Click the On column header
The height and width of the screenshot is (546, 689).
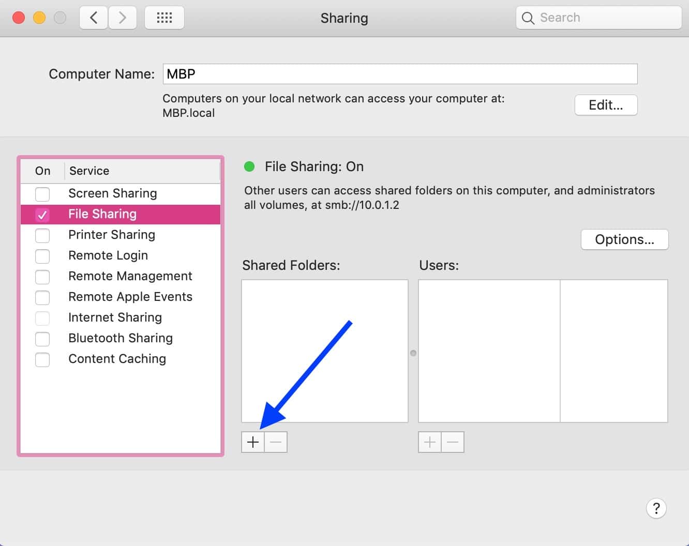(42, 171)
